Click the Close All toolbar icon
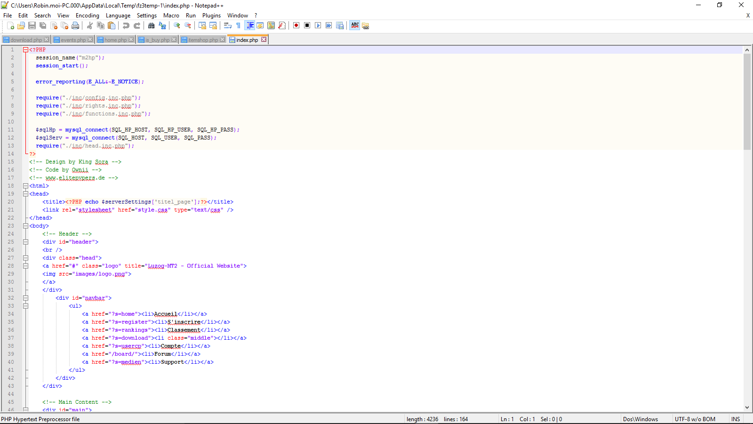Image resolution: width=753 pixels, height=424 pixels. [64, 25]
